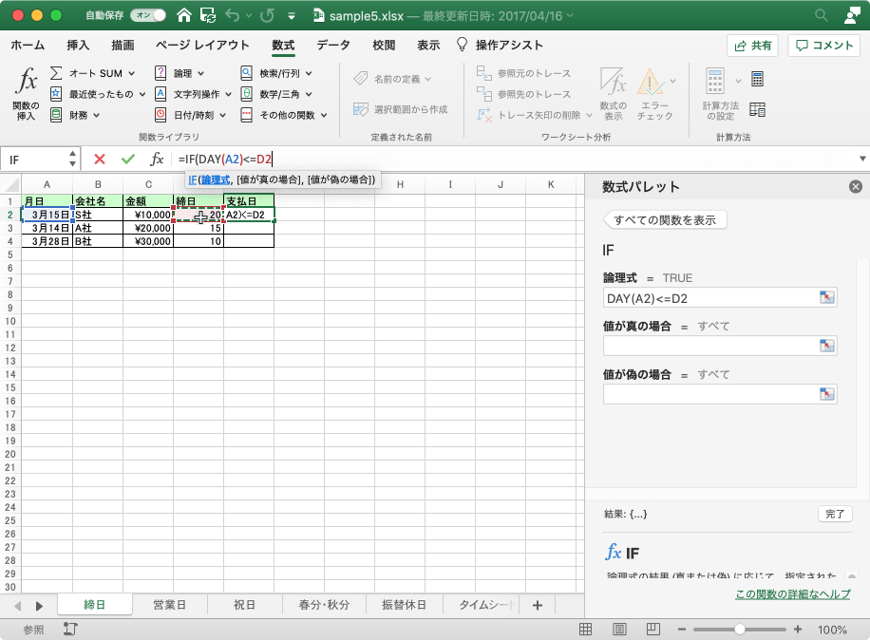Image resolution: width=870 pixels, height=640 pixels.
Task: Expand the 文字列操作 dropdown arrow
Action: pos(228,94)
